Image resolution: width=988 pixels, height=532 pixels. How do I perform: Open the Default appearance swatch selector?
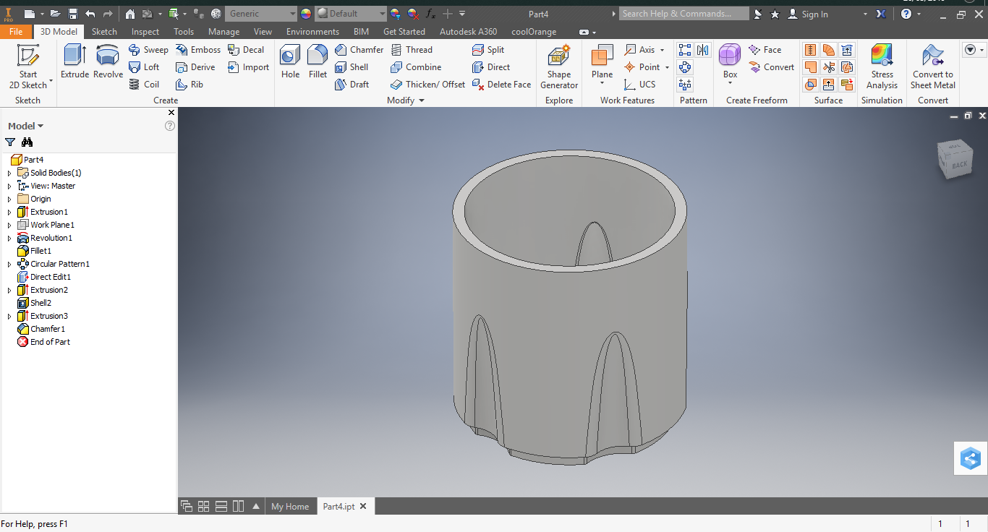pyautogui.click(x=350, y=13)
